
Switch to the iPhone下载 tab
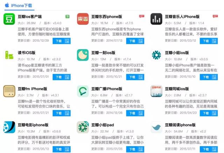coord(19,6)
